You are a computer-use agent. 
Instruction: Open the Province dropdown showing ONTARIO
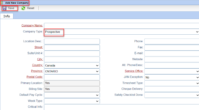click(72, 71)
